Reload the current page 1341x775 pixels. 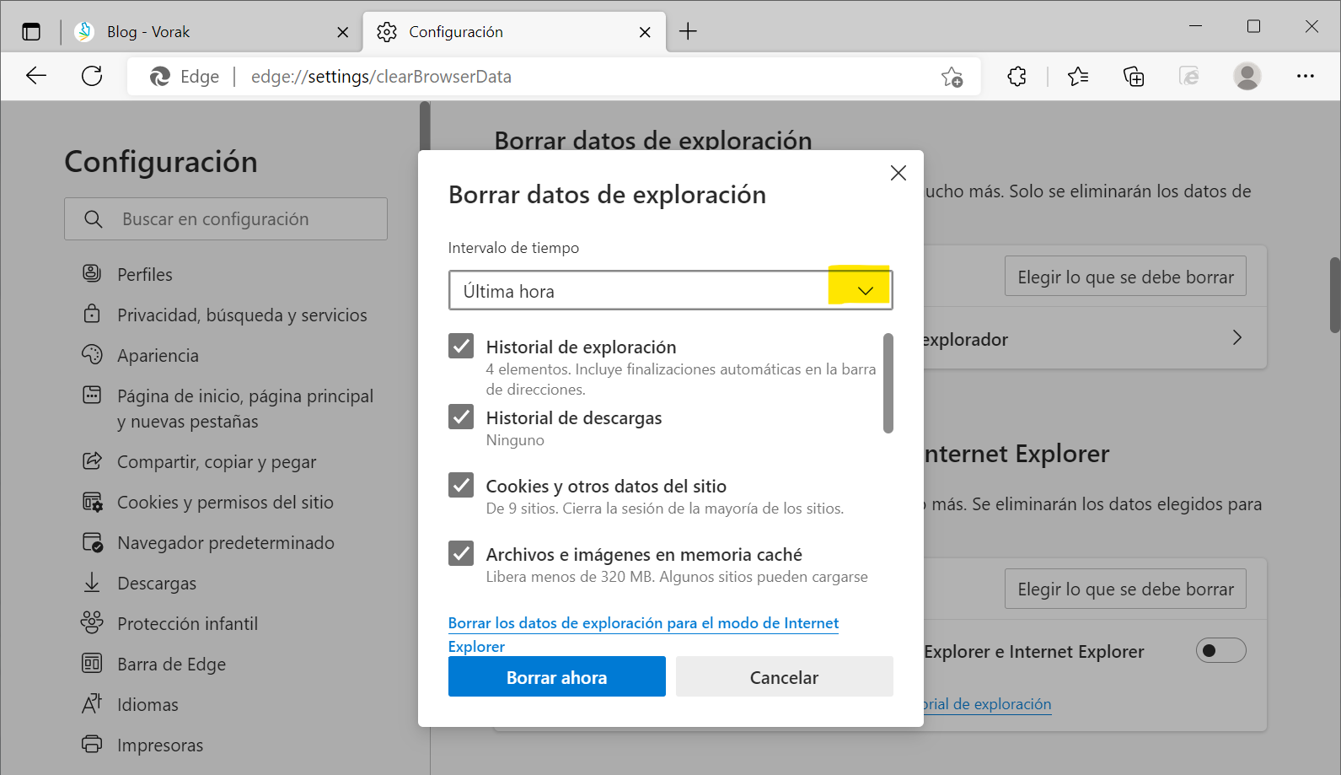pos(92,76)
